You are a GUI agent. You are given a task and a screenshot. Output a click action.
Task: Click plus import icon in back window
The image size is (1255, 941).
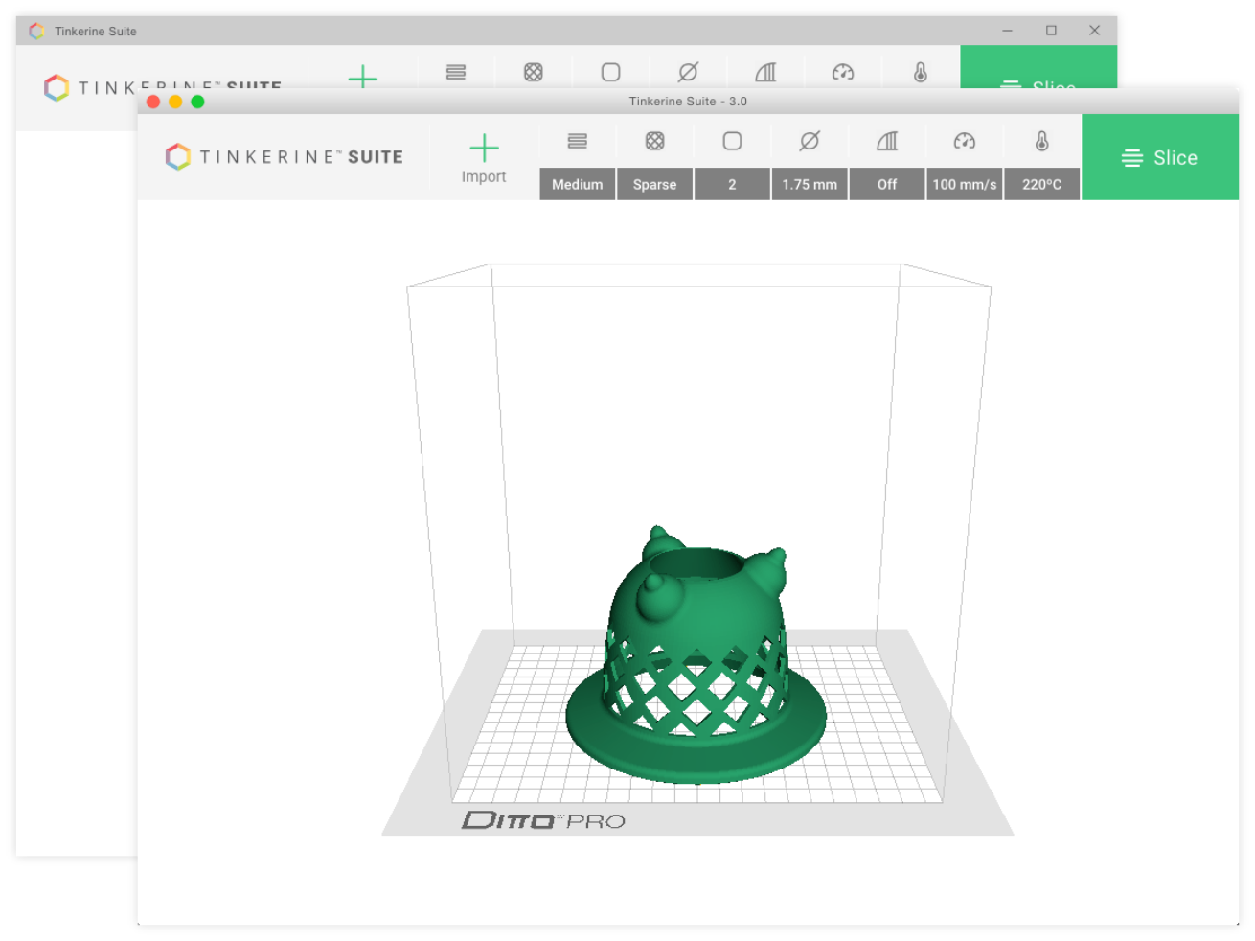[x=362, y=77]
